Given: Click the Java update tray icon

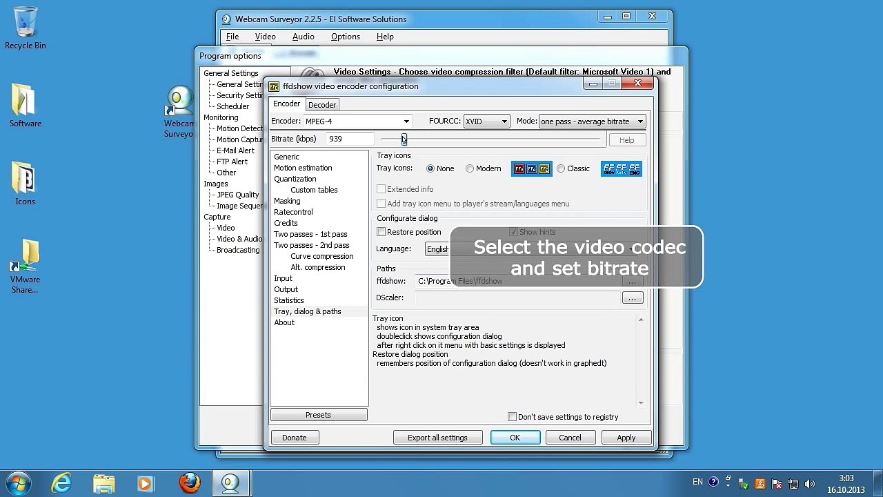Looking at the screenshot, I should (x=760, y=483).
